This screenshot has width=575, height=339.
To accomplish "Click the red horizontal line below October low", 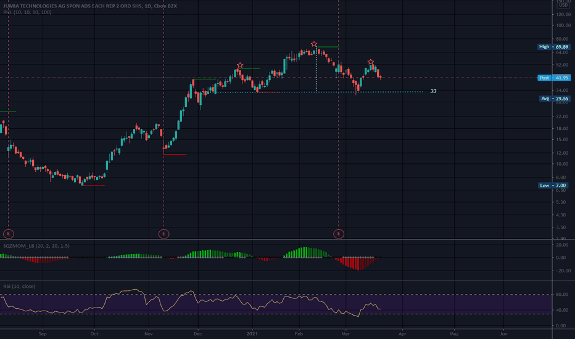I will tap(94, 186).
